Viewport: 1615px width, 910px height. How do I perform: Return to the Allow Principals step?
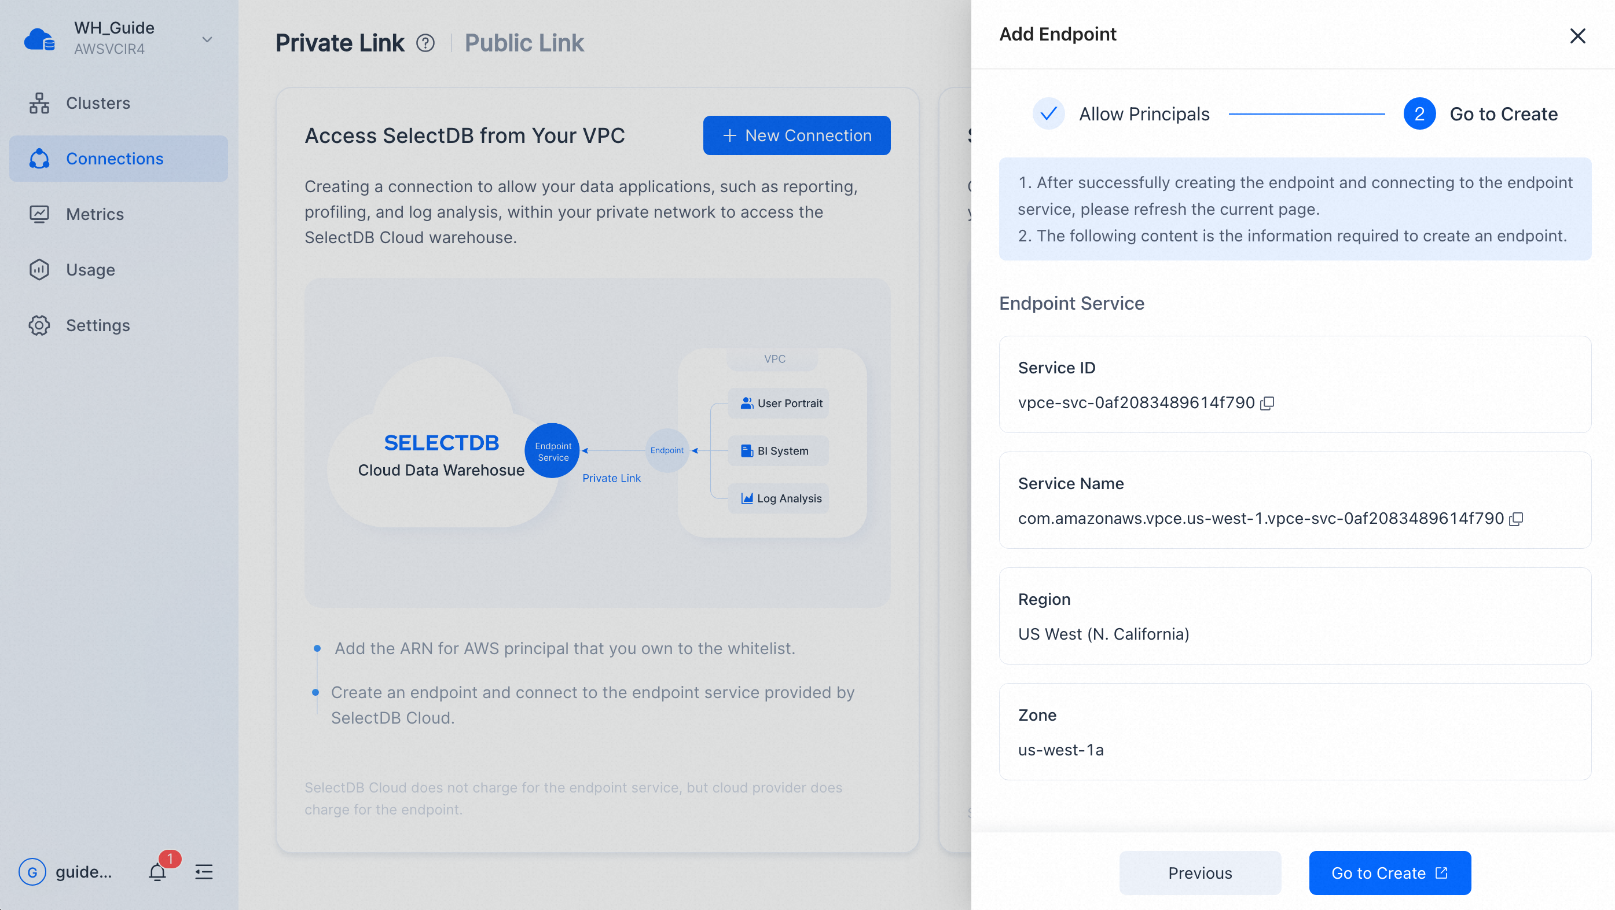coord(1121,114)
